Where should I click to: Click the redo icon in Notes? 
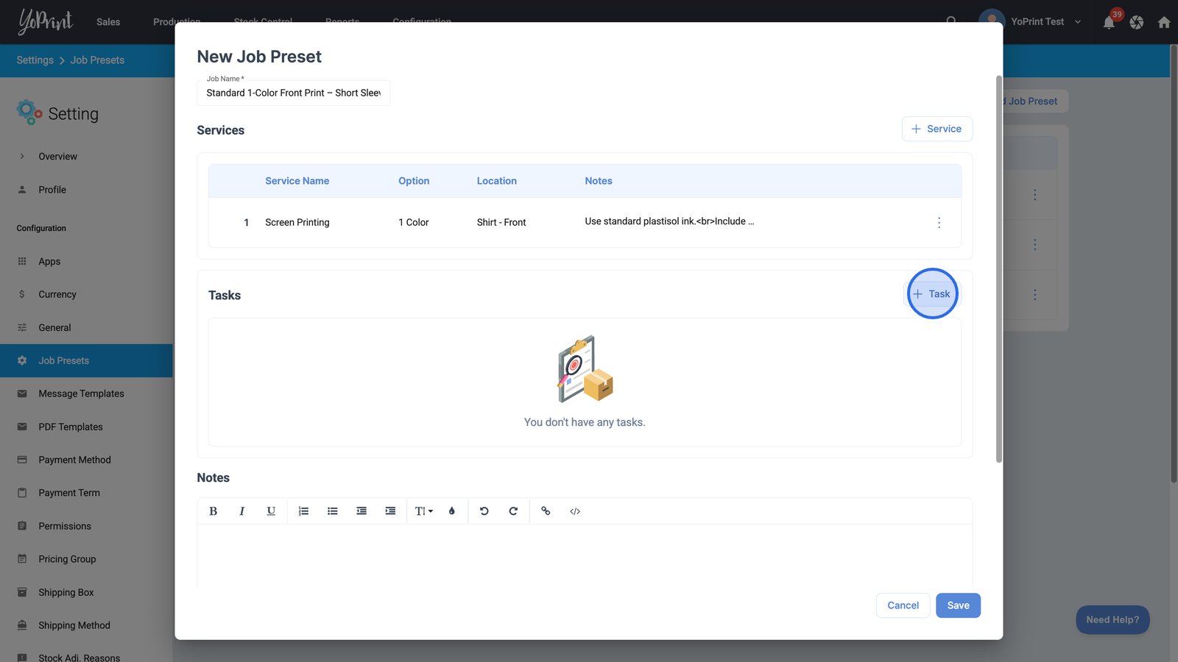click(513, 511)
